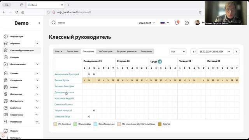Screen dimensions: 249x140
Task: Click the Управление sliders icon
Action: (6, 122)
